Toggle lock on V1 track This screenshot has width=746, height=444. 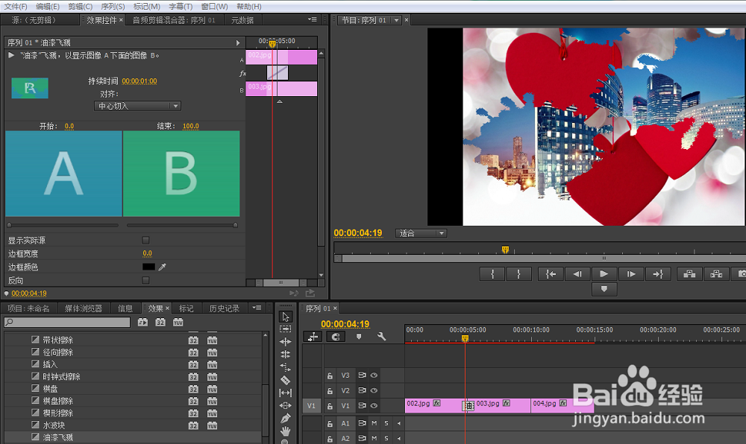tap(330, 406)
